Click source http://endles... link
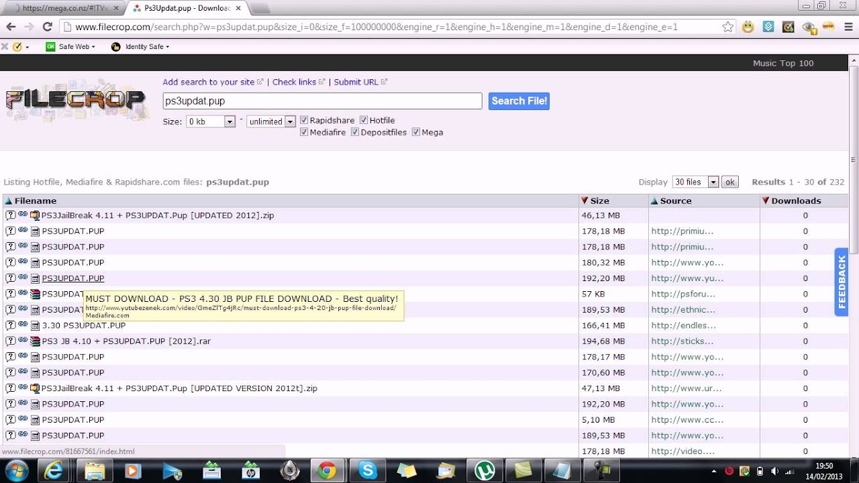 pos(683,325)
